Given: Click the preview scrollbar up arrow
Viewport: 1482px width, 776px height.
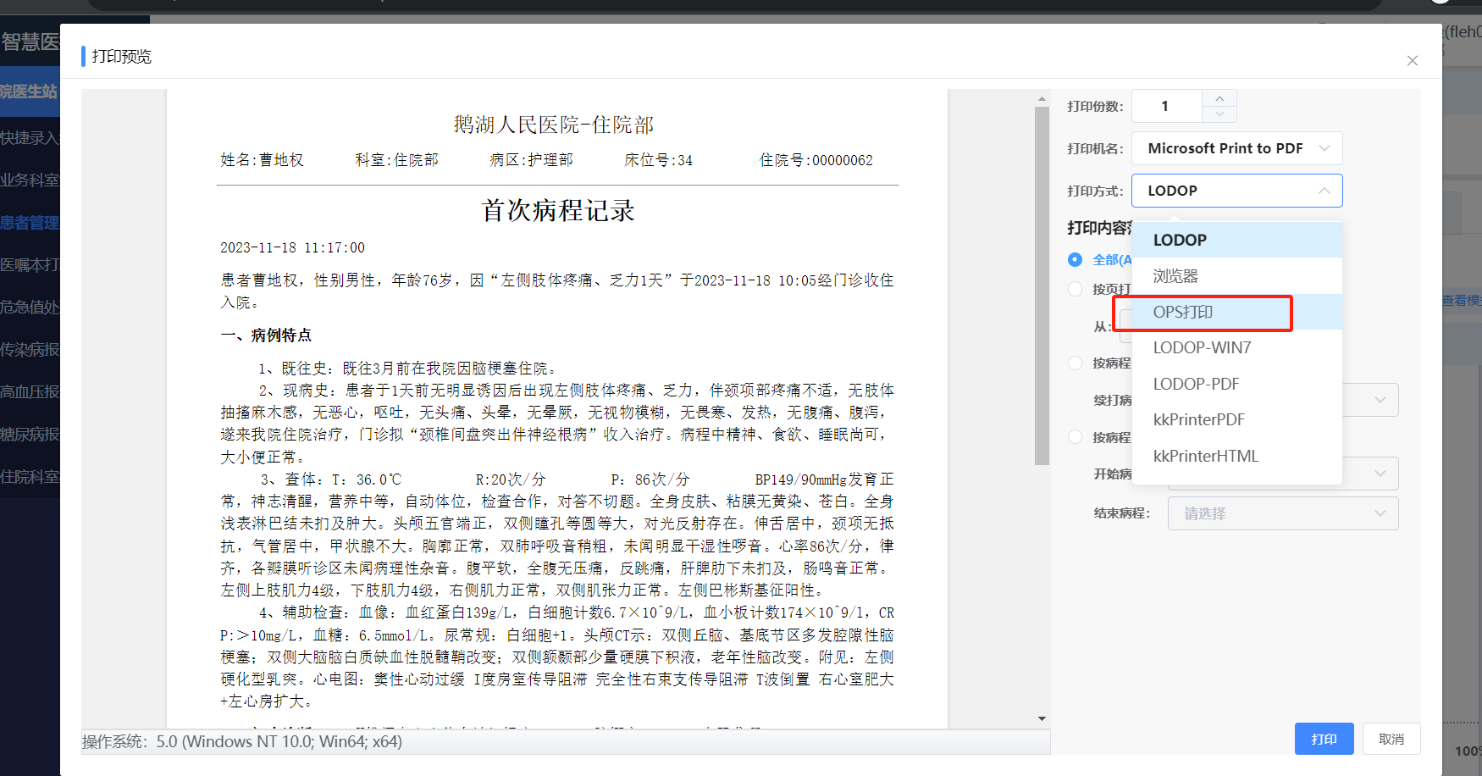Looking at the screenshot, I should point(1042,99).
